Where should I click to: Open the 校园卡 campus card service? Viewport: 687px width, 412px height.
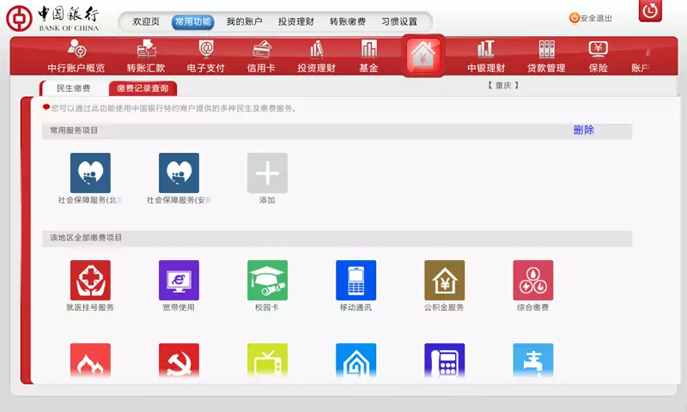click(x=267, y=281)
